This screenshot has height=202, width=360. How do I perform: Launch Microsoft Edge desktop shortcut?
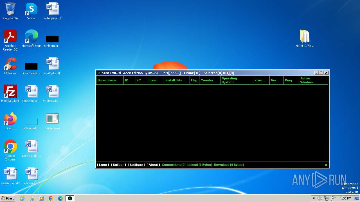(x=31, y=39)
